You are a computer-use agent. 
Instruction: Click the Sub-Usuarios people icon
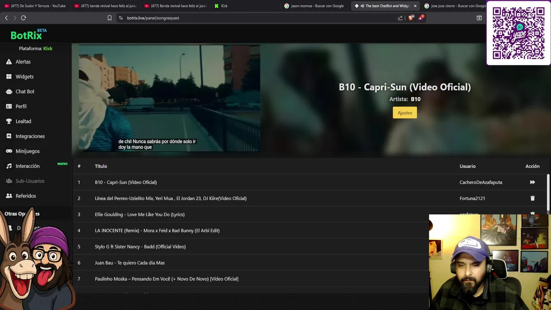pyautogui.click(x=9, y=181)
